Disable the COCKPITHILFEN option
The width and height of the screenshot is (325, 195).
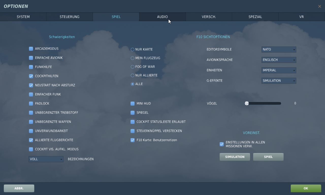(31, 76)
